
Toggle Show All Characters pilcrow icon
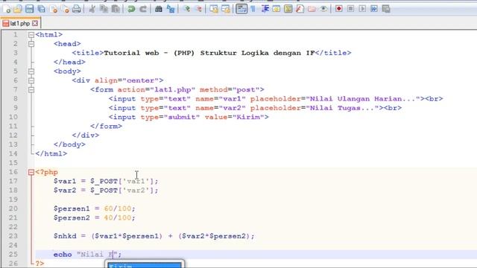[x=253, y=9]
